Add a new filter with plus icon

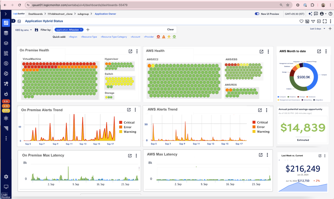pos(88,30)
